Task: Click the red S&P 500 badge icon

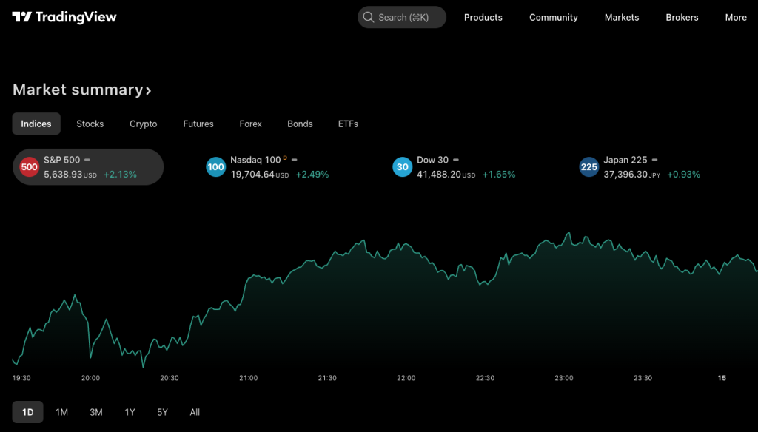Action: pyautogui.click(x=29, y=167)
